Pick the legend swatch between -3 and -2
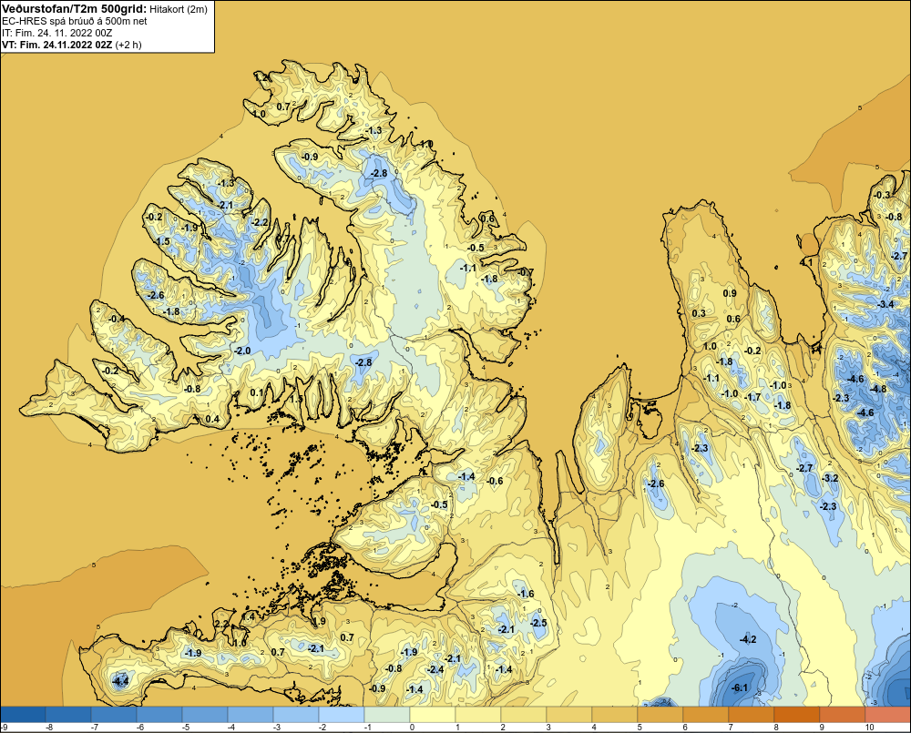Viewport: 911px width, 733px height. [296, 714]
